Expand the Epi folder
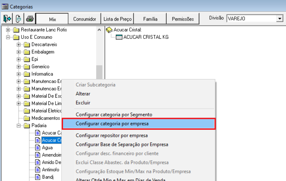This screenshot has width=286, height=181. point(19,59)
